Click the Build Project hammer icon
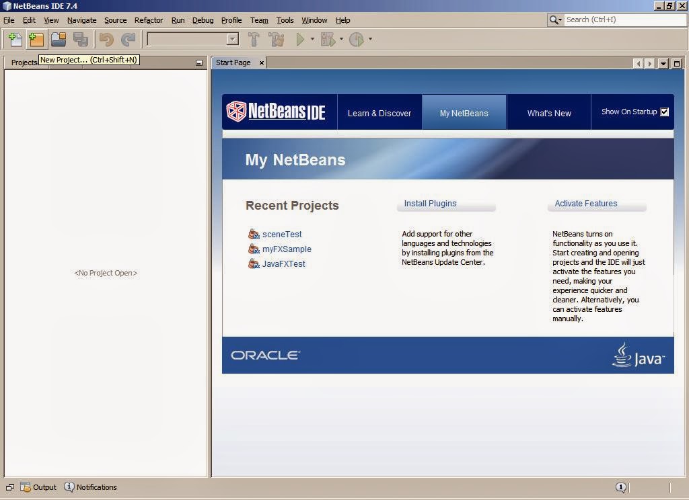 [x=254, y=40]
